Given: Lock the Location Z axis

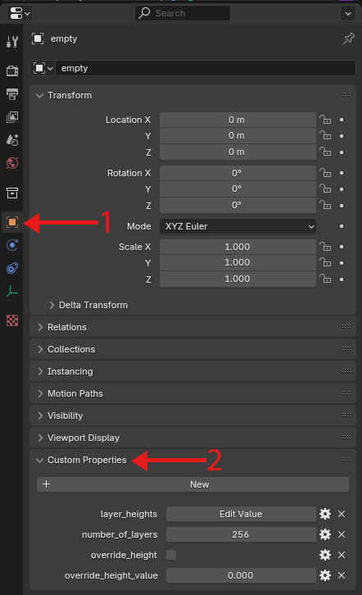Looking at the screenshot, I should [x=325, y=152].
